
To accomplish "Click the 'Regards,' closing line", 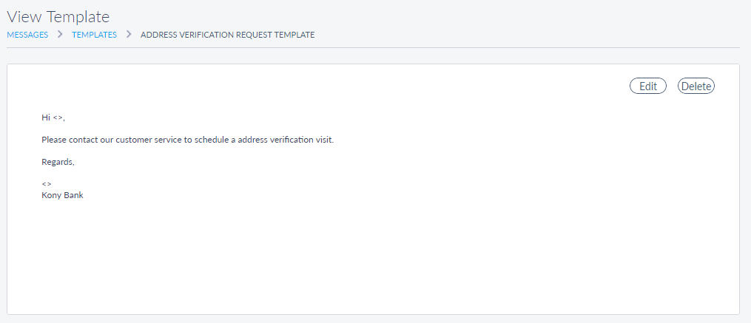I will (x=58, y=162).
